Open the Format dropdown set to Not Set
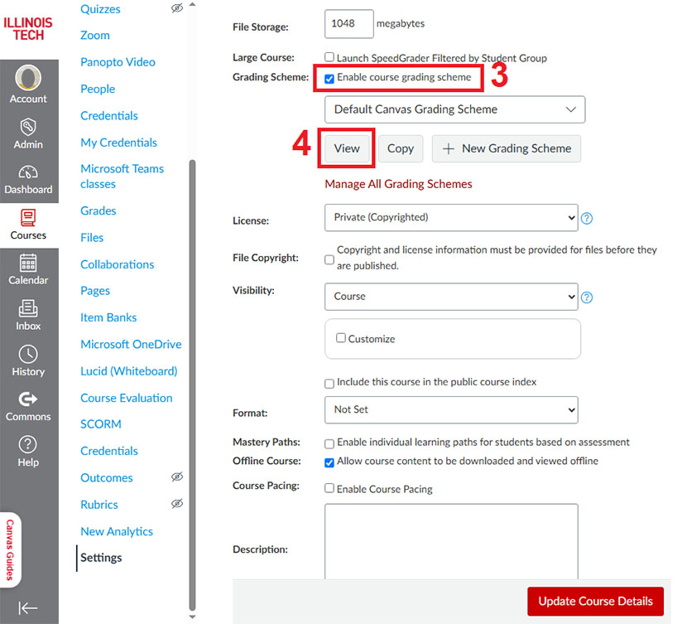687x624 pixels. pyautogui.click(x=451, y=409)
